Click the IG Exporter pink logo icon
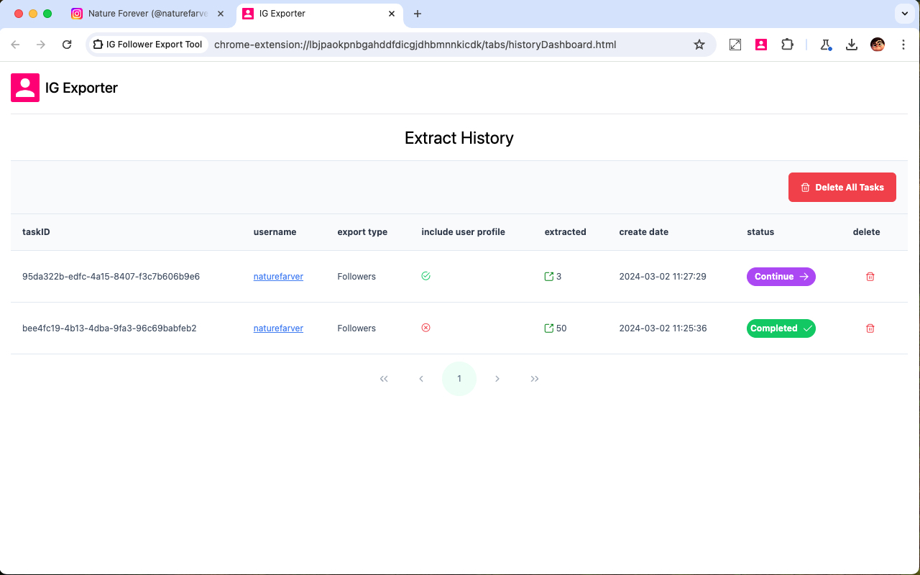 [25, 87]
